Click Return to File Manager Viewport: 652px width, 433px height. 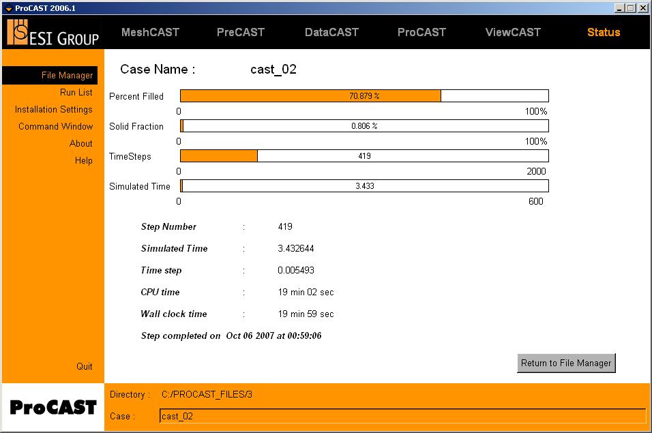point(565,363)
